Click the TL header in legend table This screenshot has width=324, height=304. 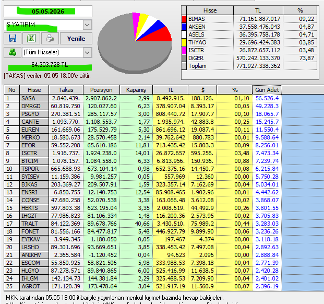258,10
